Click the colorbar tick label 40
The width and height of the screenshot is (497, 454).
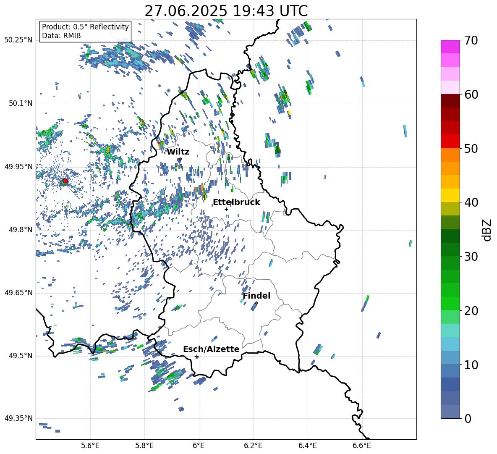471,202
